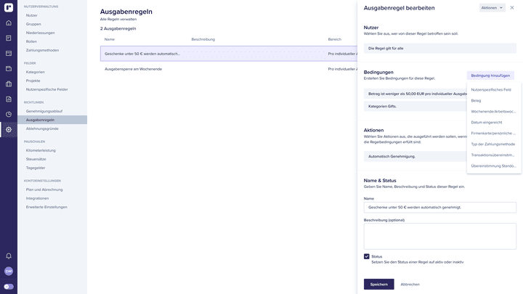Open Niederlassungen settings page
The height and width of the screenshot is (294, 523).
pos(41,33)
